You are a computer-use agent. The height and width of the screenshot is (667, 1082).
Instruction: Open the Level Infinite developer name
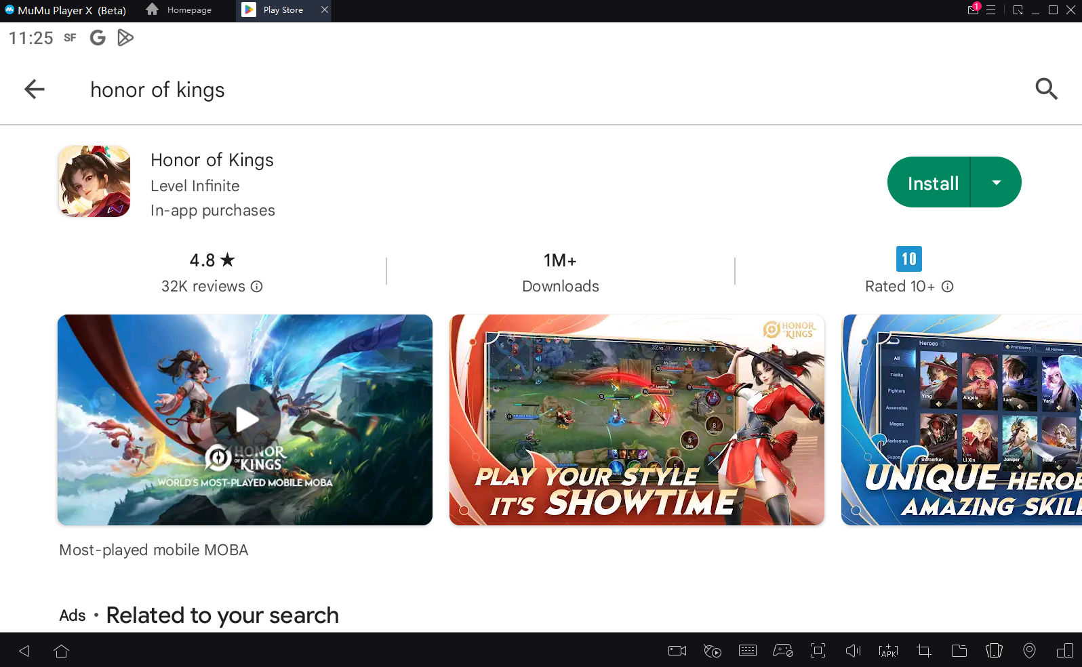click(195, 186)
